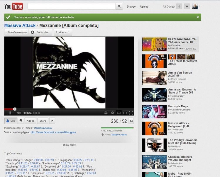Open rfilosoficauruguay link in published line

pyautogui.click(x=43, y=128)
